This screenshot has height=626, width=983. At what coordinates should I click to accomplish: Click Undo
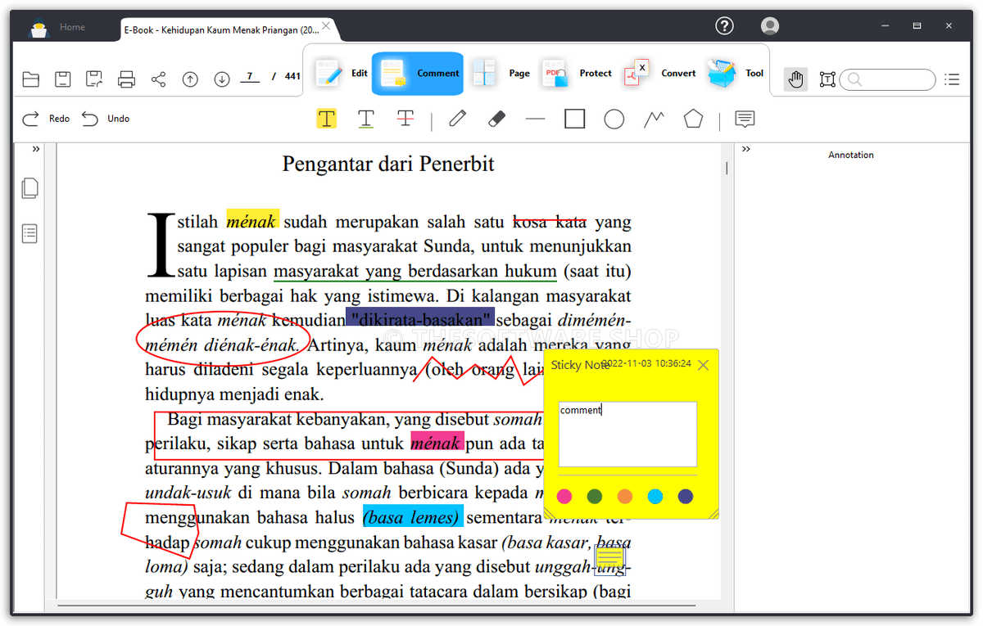coord(106,119)
